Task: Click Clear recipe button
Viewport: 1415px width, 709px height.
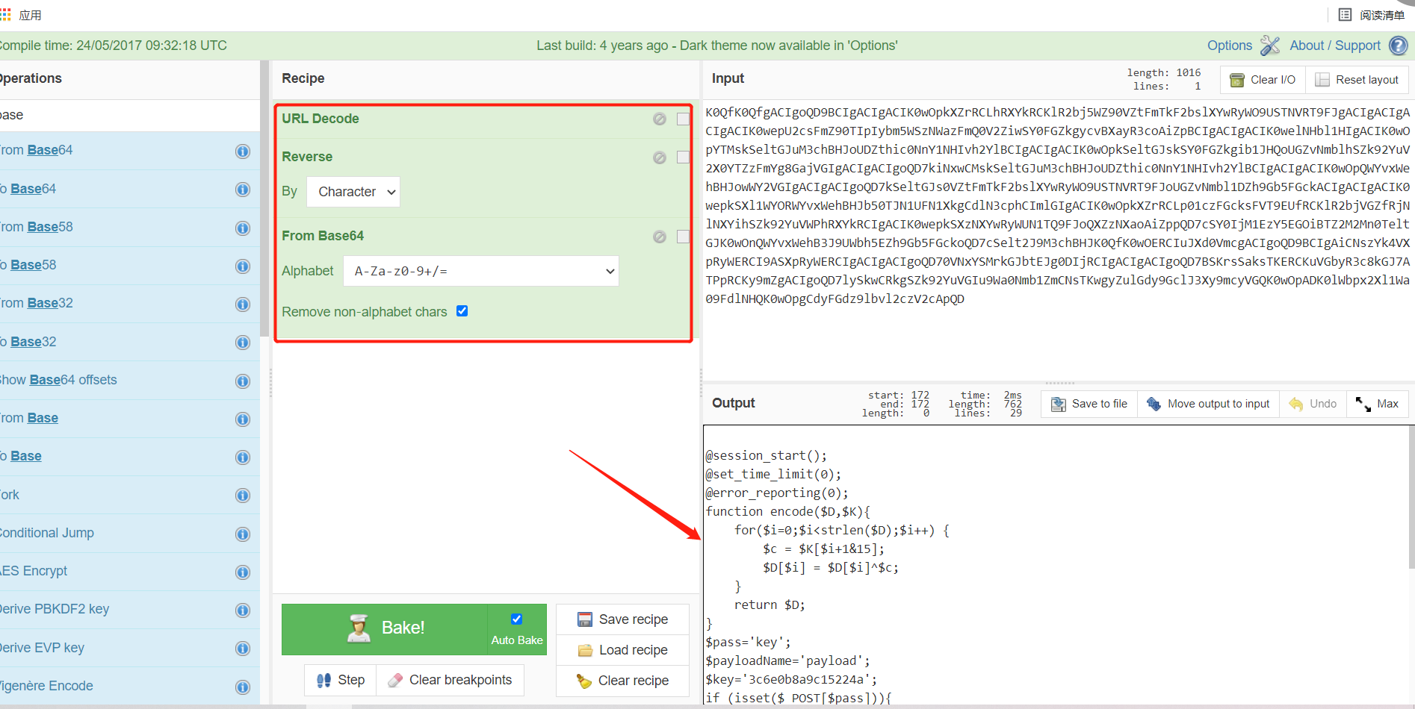Action: [x=623, y=681]
